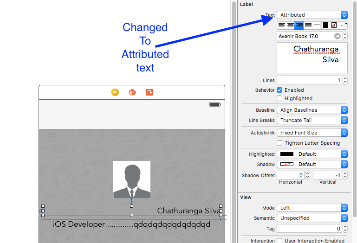Apply justified text alignment
357x243 pixels.
tap(308, 25)
